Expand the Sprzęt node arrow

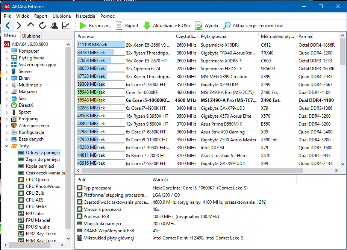(x=7, y=112)
